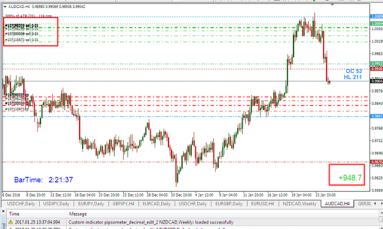Click the chart shift triangle marker at the chart top
Image resolution: width=383 pixels, height=229 pixels.
click(x=332, y=4)
